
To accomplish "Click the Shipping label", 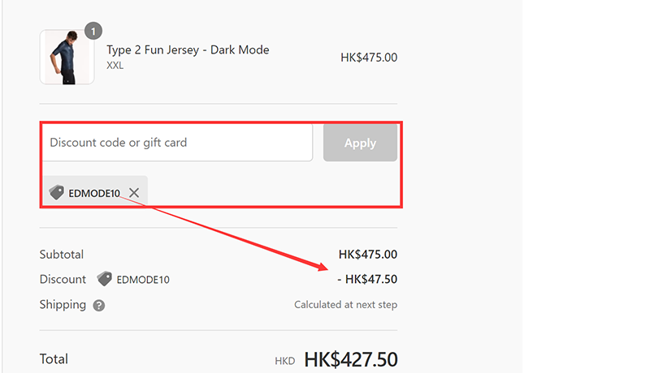I will click(x=63, y=305).
